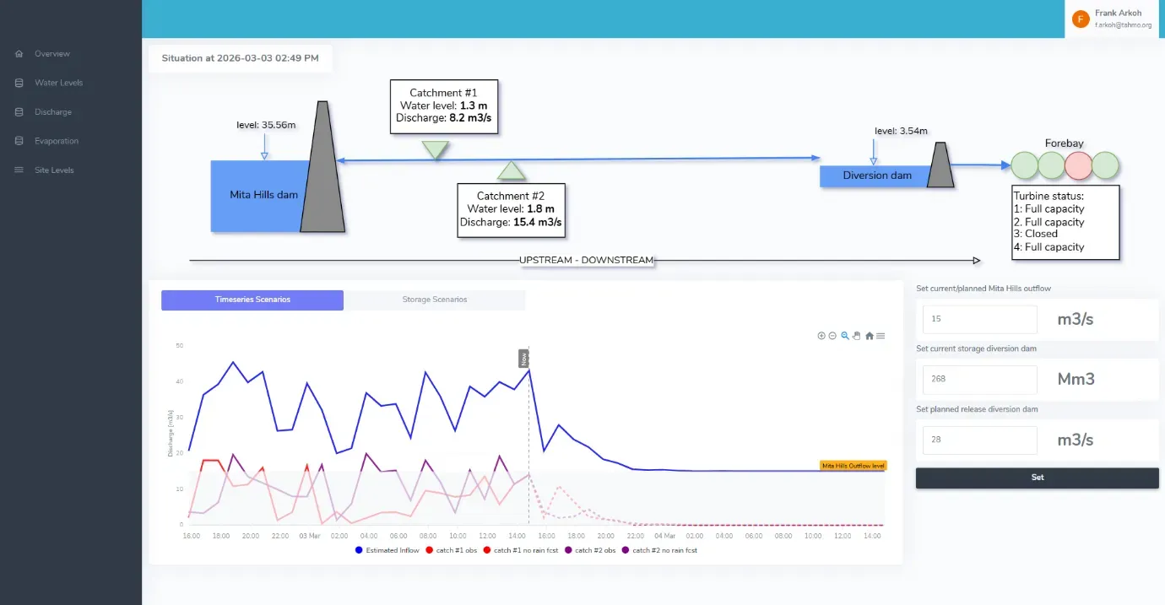Toggle the catch #1 obs legend series
The height and width of the screenshot is (605, 1165).
[451, 550]
